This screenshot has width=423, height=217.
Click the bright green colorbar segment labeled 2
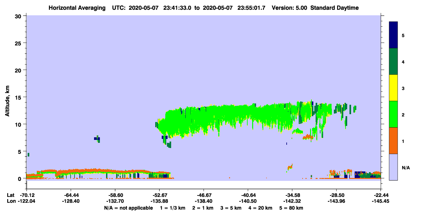[x=393, y=114]
